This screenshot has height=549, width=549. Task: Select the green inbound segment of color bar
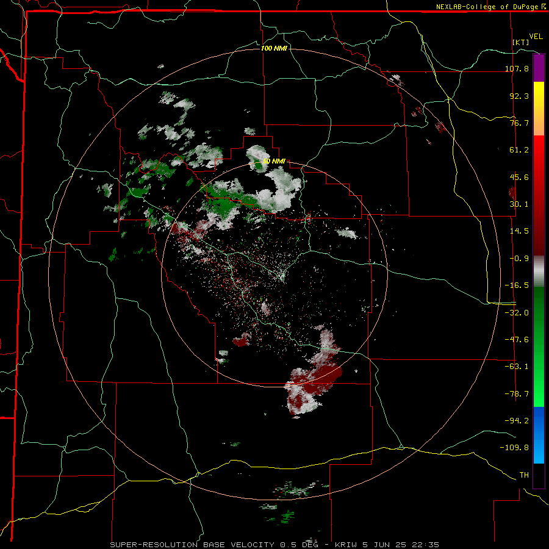539,346
